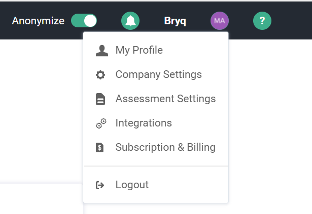This screenshot has width=312, height=214.
Task: Choose Subscription & Billing
Action: (165, 148)
